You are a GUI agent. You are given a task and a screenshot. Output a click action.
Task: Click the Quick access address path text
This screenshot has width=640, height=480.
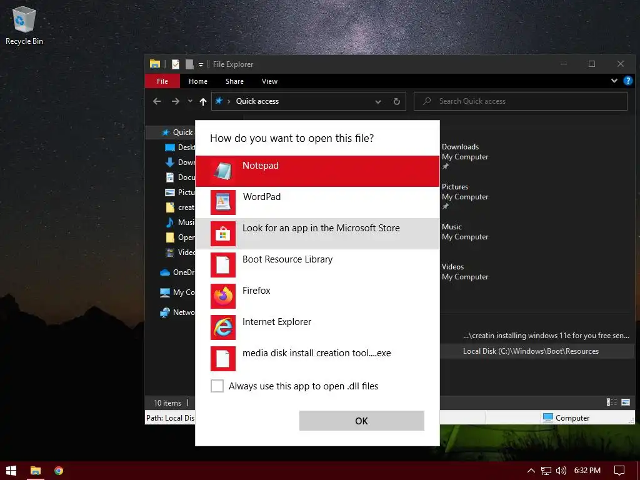[x=257, y=101]
